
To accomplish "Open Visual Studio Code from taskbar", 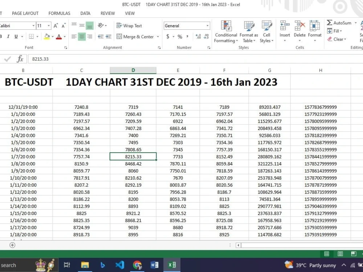I will click(x=120, y=265).
